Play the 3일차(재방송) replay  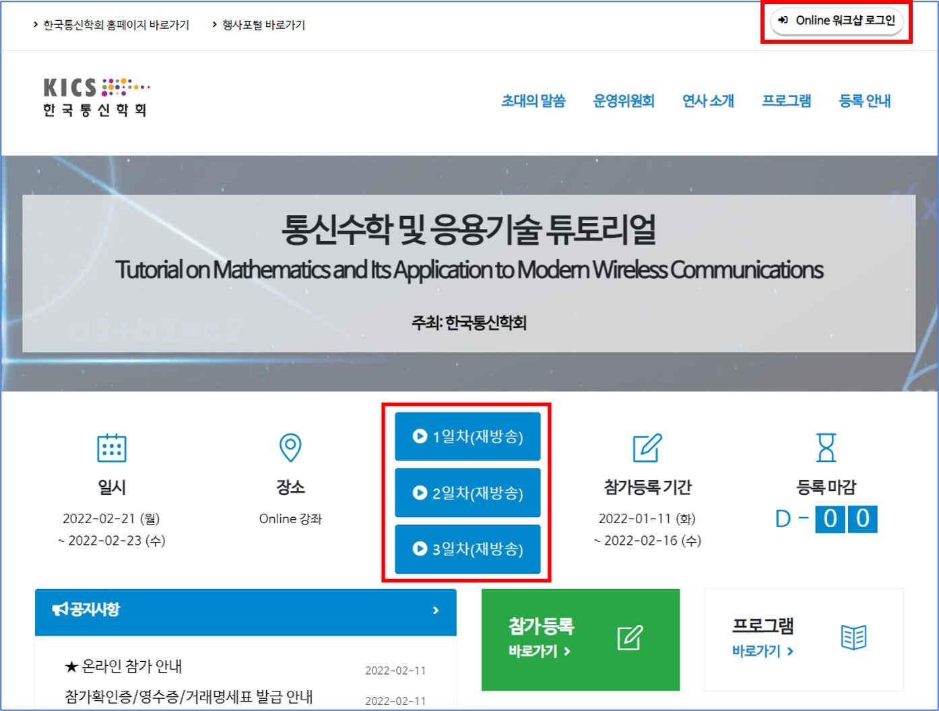468,549
